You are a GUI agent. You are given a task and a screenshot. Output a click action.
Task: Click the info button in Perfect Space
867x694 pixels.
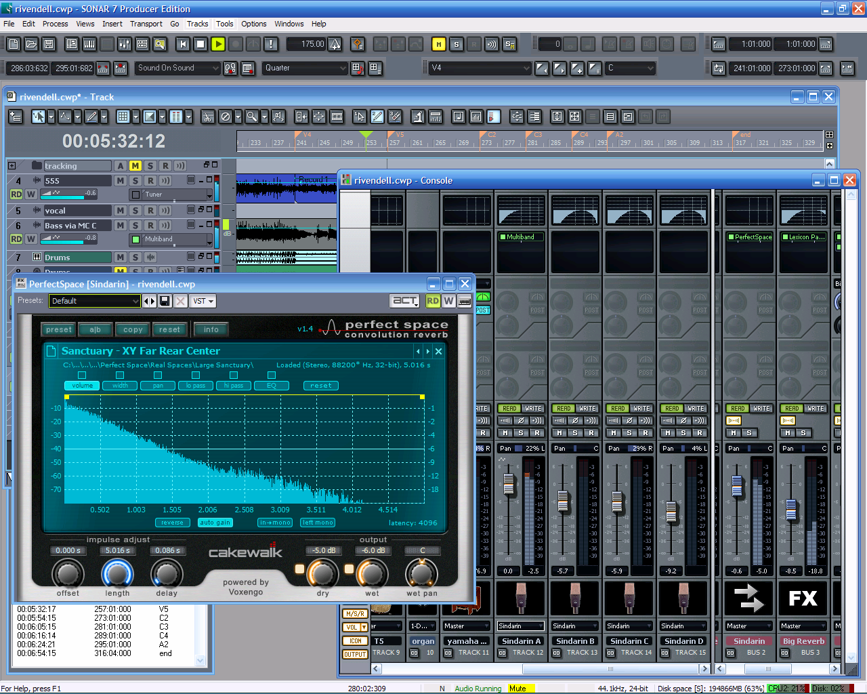point(211,329)
